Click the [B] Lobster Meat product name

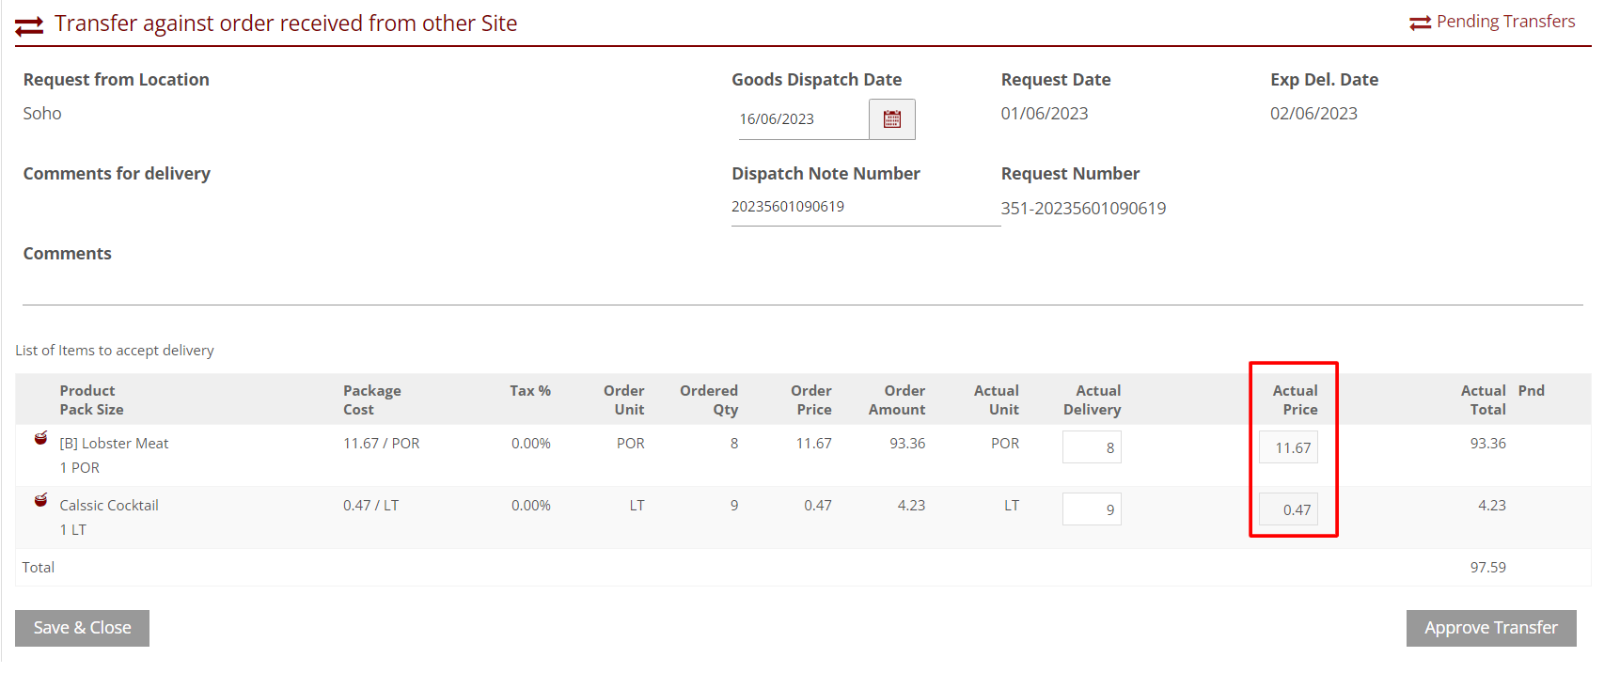(x=114, y=444)
